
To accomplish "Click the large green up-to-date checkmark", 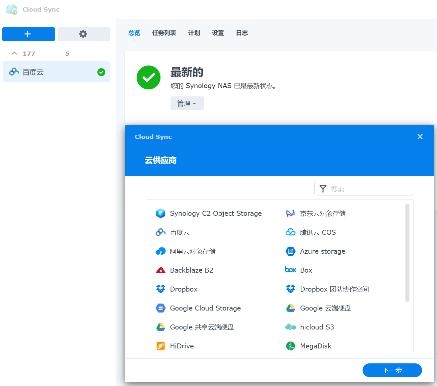I will coord(149,77).
